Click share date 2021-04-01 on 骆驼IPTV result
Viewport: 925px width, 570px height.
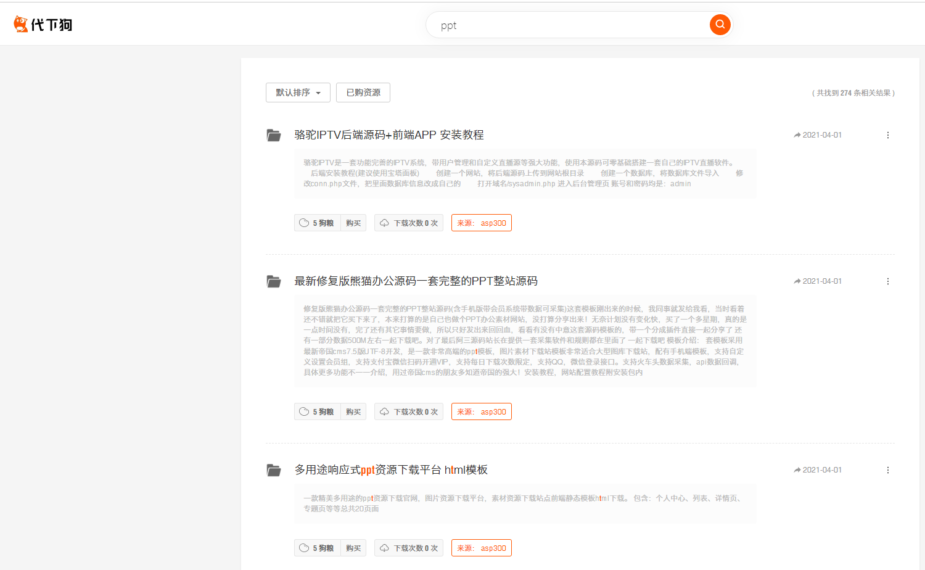click(x=818, y=135)
